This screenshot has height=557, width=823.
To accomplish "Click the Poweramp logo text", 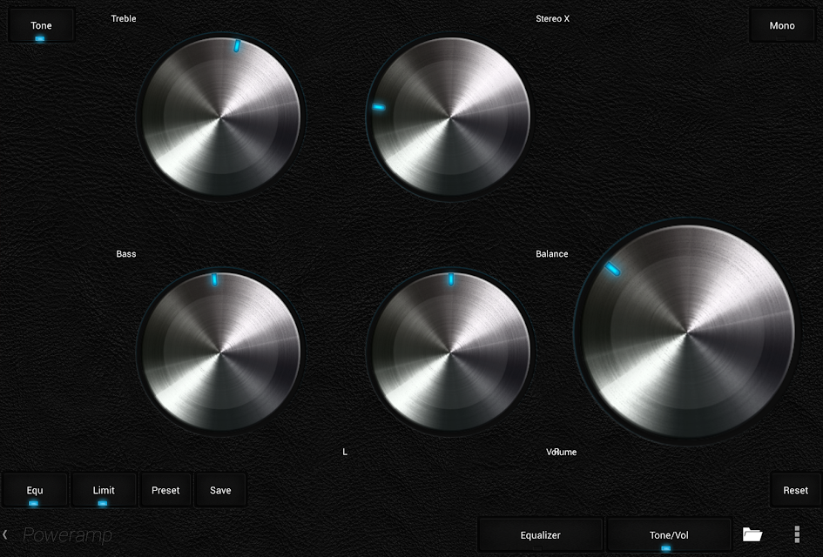I will (x=67, y=535).
